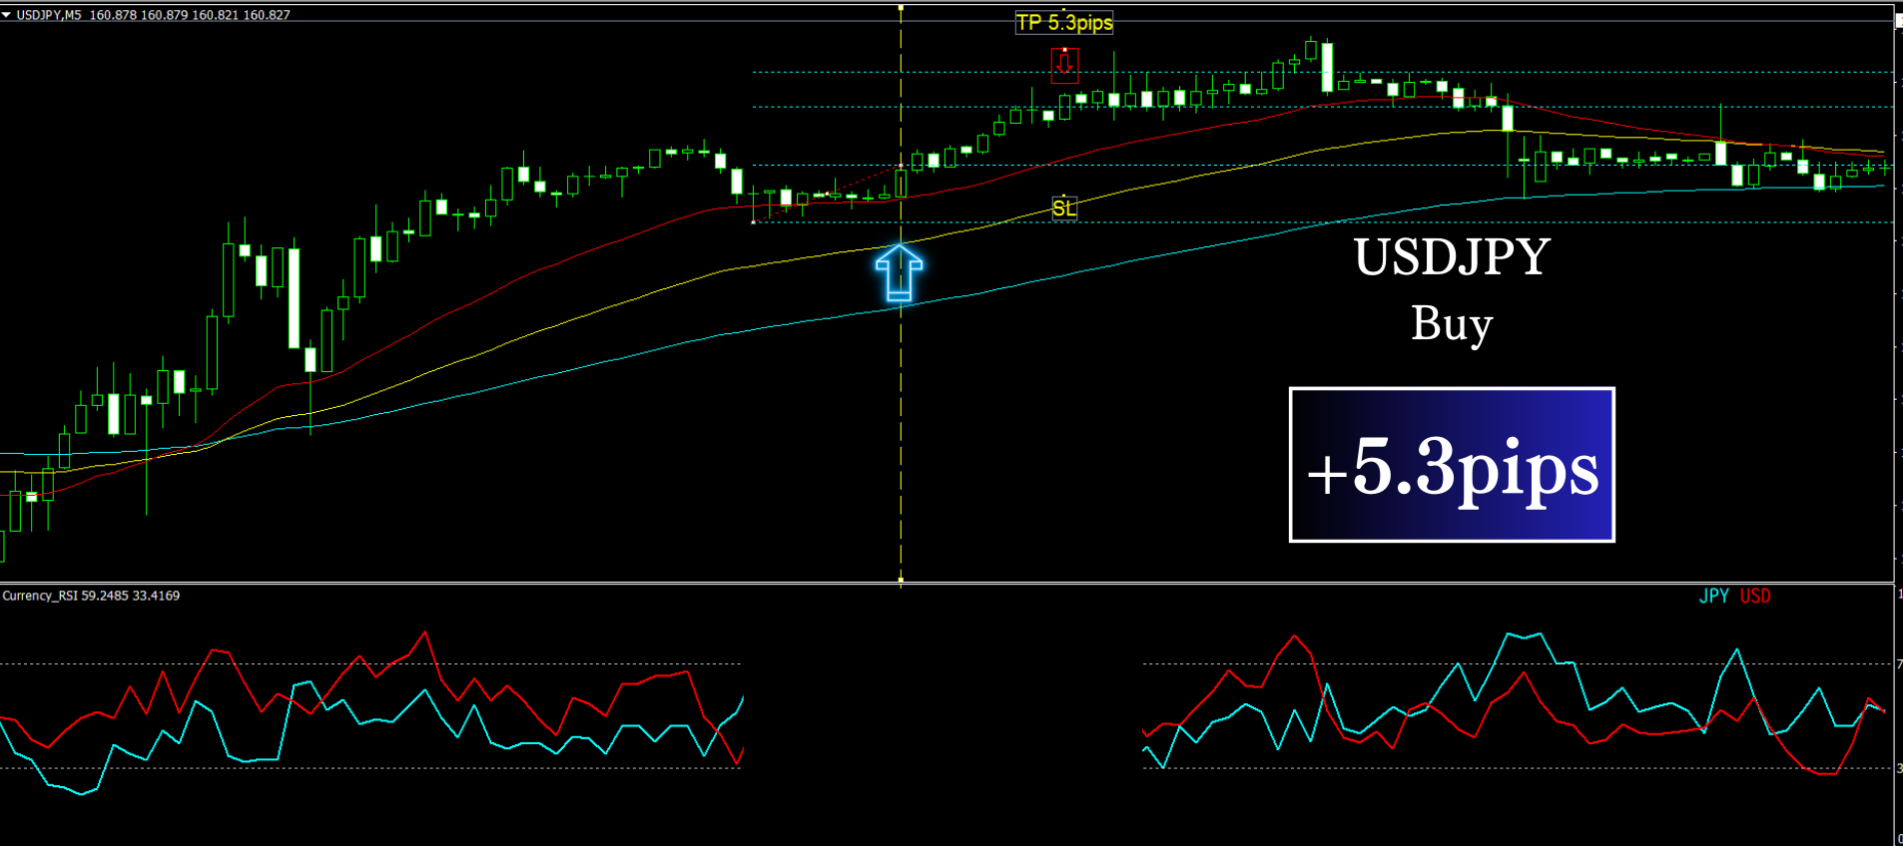Select the JPY legend label
The height and width of the screenshot is (846, 1903).
tap(1714, 596)
